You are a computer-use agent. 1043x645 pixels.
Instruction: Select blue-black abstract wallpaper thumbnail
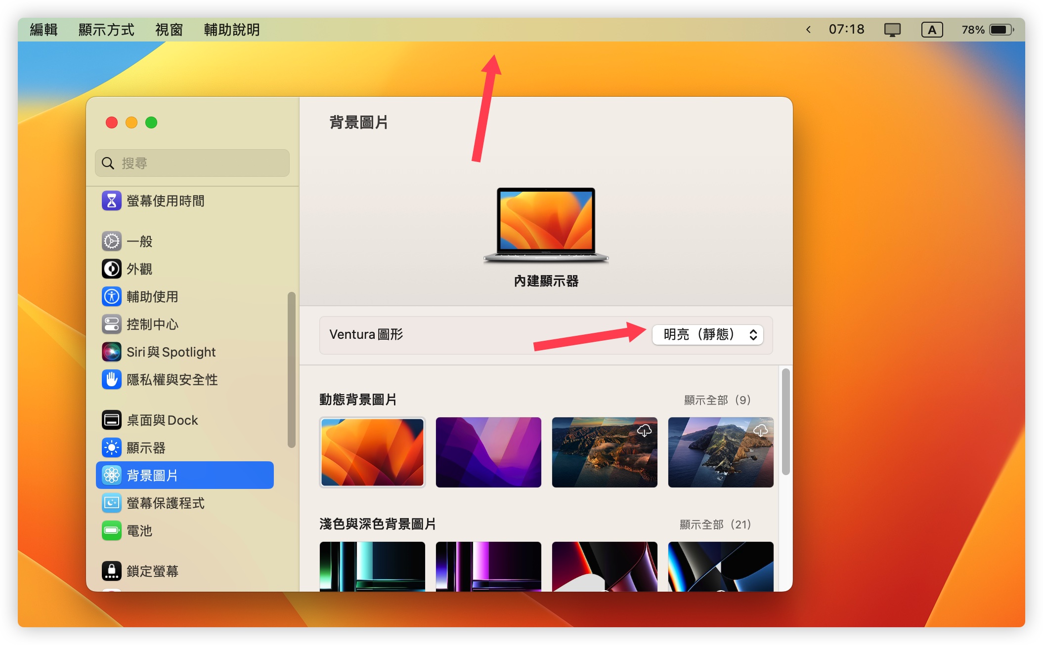point(721,566)
